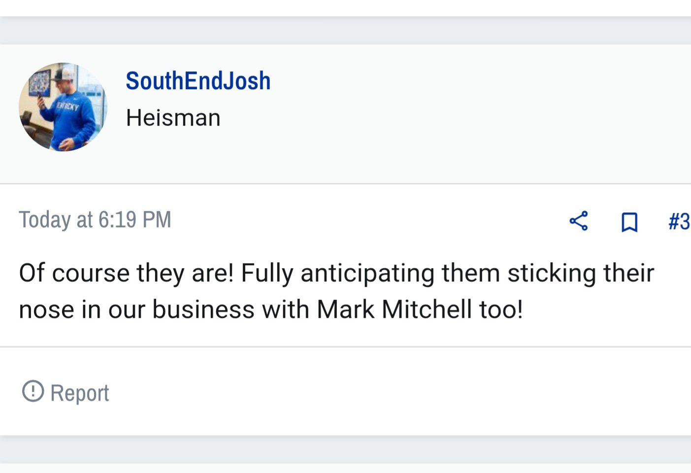691x473 pixels.
Task: Click the phrase Of course they are!
Action: 126,273
